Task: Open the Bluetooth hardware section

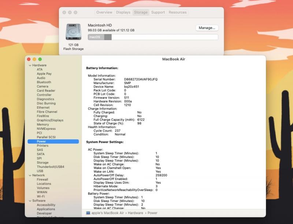Action: click(44, 82)
